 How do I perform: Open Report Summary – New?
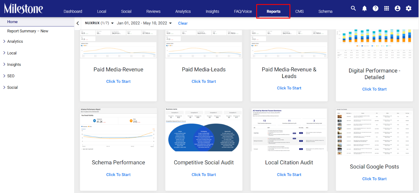[x=28, y=31]
